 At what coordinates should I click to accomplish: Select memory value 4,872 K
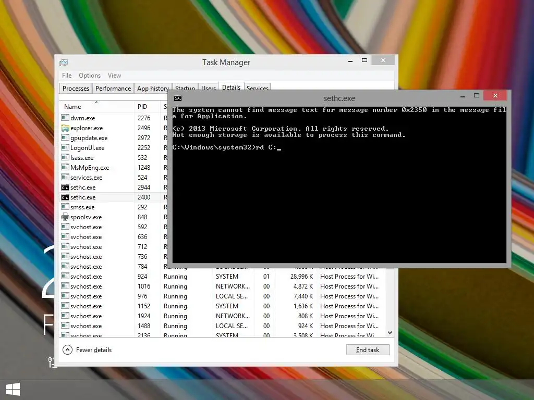(303, 286)
